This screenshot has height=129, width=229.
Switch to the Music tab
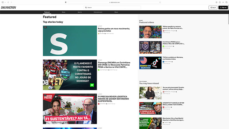(116, 12)
